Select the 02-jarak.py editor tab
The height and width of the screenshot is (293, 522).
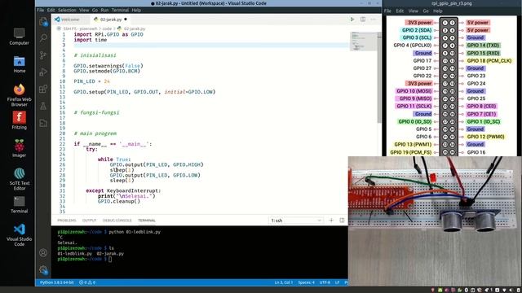(x=111, y=20)
